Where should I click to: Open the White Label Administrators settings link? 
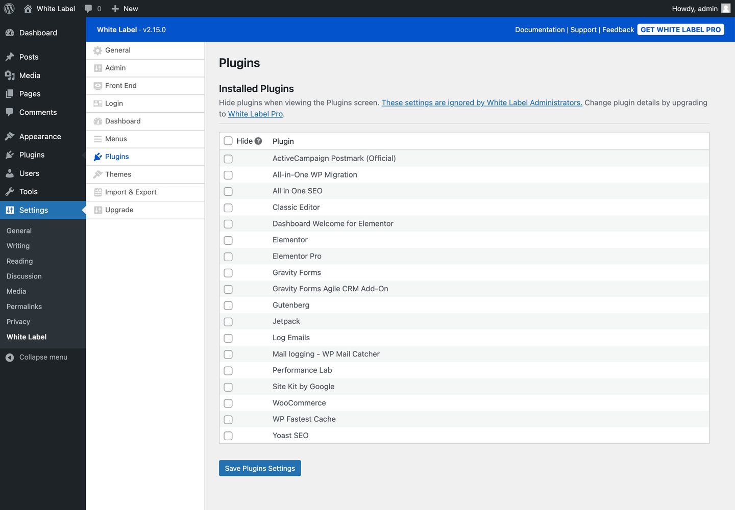click(482, 103)
